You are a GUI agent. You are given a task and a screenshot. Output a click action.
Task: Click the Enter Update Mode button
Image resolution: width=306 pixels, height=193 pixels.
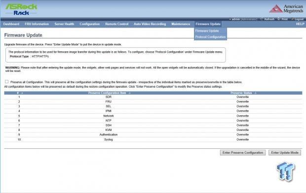[285, 153]
